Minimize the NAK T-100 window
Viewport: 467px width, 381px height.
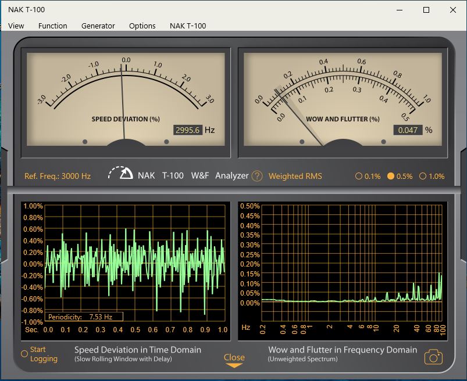400,10
